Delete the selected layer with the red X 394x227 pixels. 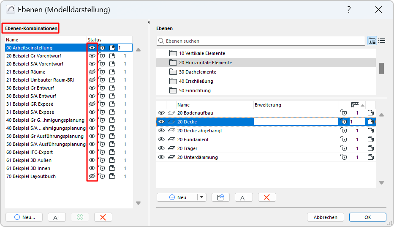pos(266,197)
